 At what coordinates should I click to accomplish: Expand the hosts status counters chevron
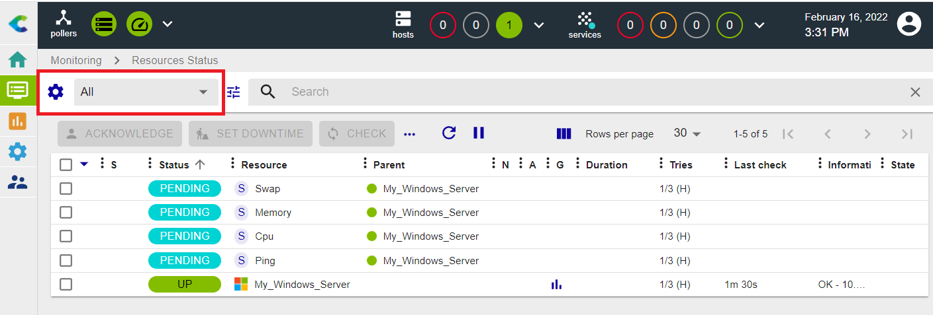click(539, 25)
